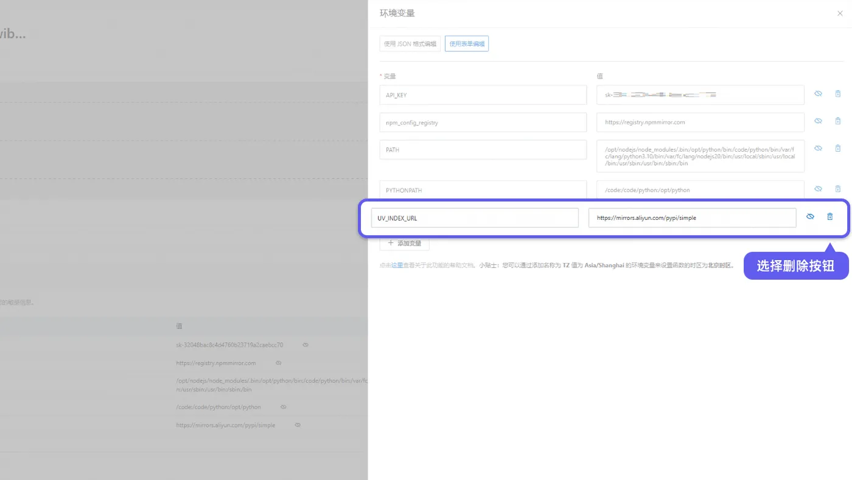Viewport: 852px width, 480px height.
Task: Delete the API_KEY variable row
Action: click(838, 94)
